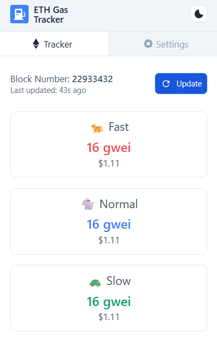Click the Last updated 43s ago text
This screenshot has height=339, width=217.
click(48, 90)
